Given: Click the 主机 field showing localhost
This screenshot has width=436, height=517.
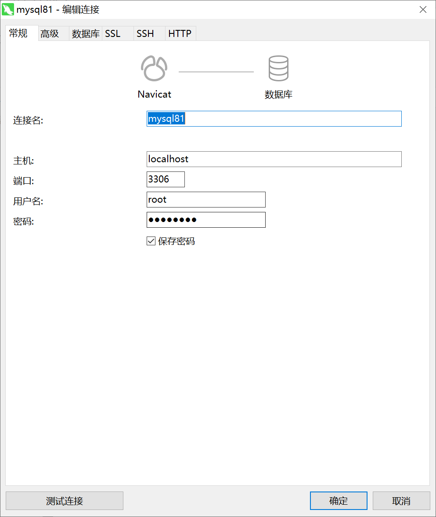Looking at the screenshot, I should pos(274,159).
